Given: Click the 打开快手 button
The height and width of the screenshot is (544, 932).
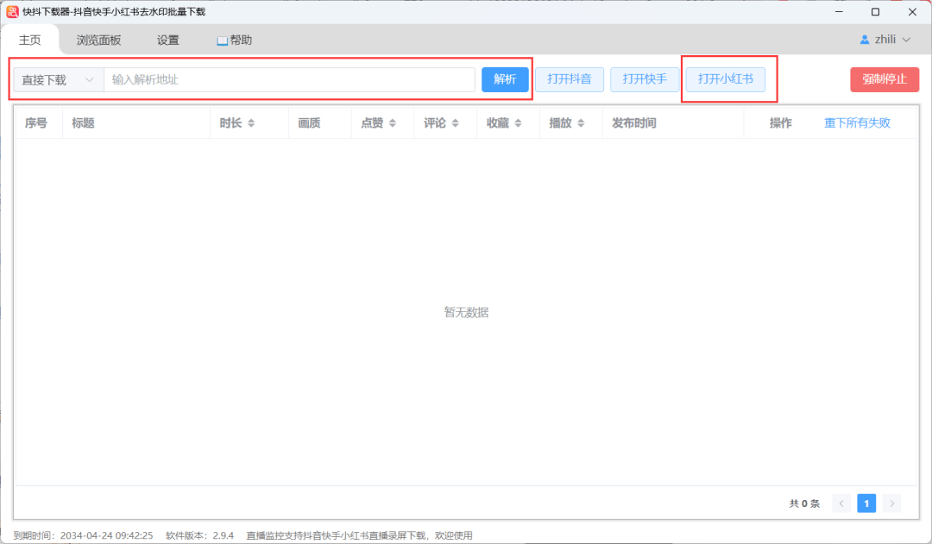Looking at the screenshot, I should click(x=645, y=79).
